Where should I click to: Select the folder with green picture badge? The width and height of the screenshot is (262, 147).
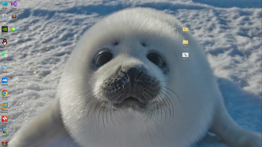[185, 29]
